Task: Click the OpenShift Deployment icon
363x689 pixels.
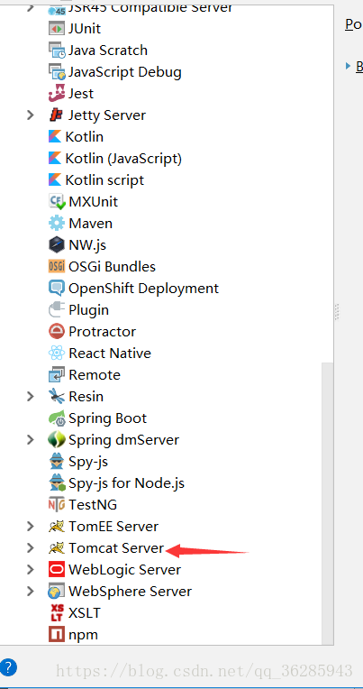Action: click(57, 289)
